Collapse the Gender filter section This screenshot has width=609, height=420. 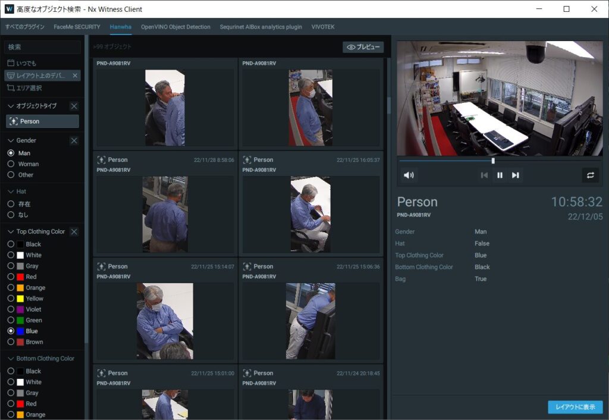click(11, 141)
